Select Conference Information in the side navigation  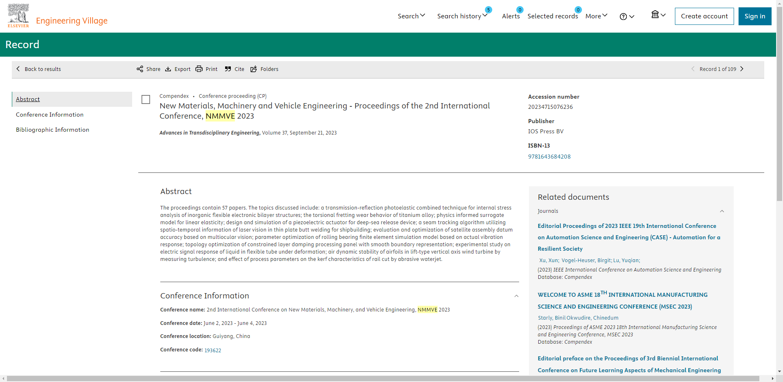pos(50,115)
